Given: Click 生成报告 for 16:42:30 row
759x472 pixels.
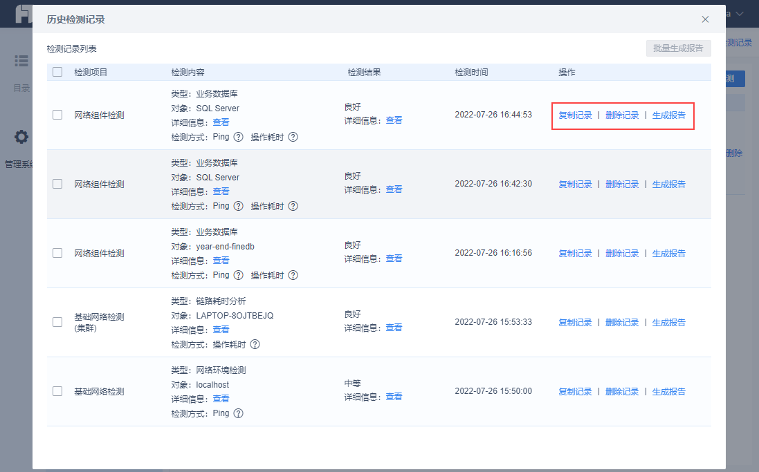Looking at the screenshot, I should 669,185.
